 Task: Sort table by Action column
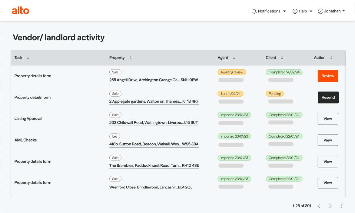click(x=331, y=58)
